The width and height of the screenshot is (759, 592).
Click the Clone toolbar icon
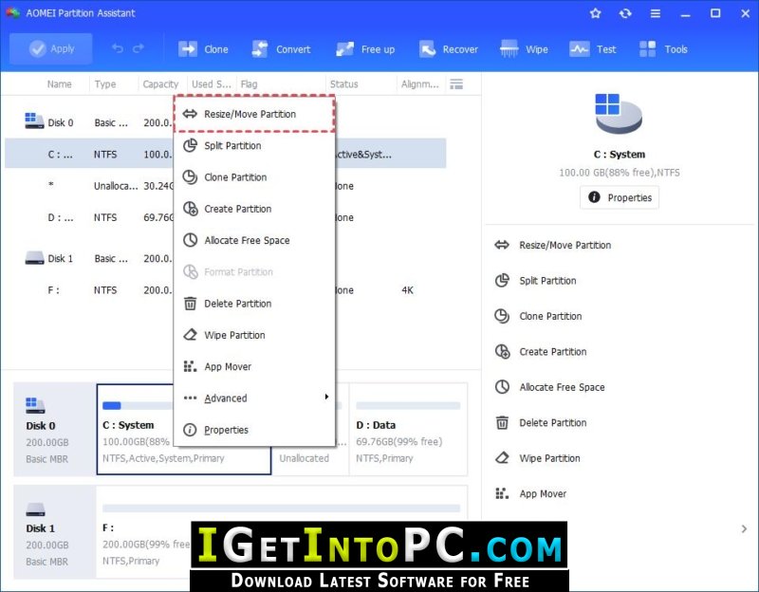pyautogui.click(x=187, y=49)
